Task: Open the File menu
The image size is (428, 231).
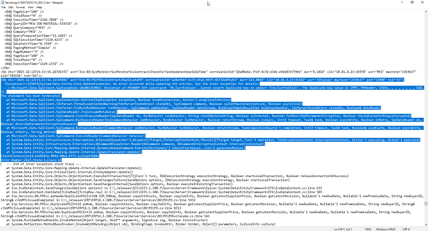Action: pyautogui.click(x=4, y=7)
